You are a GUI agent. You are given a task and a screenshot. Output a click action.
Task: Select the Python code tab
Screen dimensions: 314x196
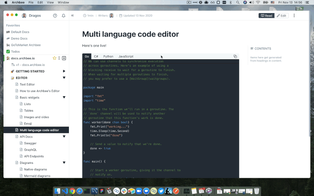tap(108, 57)
